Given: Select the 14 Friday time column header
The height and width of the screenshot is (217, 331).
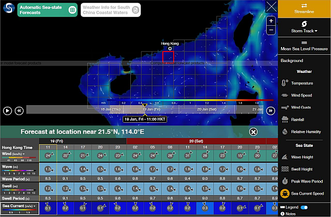Looking at the screenshot, I should point(65,147).
